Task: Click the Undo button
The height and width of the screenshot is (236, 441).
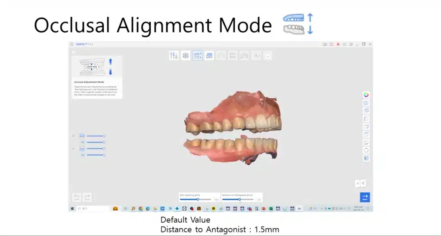Action: coord(77,197)
